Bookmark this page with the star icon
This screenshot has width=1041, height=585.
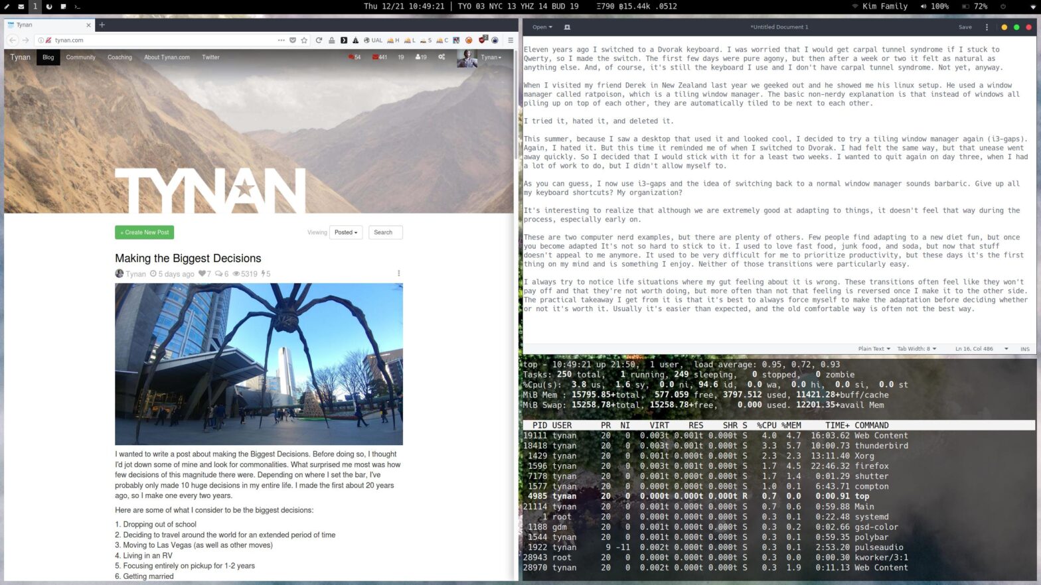click(304, 40)
